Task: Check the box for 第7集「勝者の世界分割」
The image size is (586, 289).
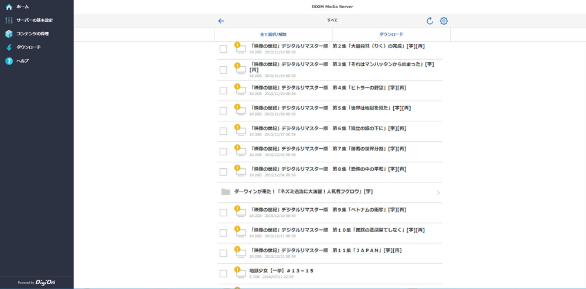Action: pyautogui.click(x=223, y=151)
